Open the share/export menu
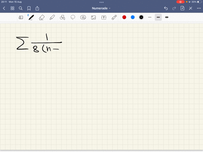The height and width of the screenshot is (152, 203). click(x=37, y=8)
